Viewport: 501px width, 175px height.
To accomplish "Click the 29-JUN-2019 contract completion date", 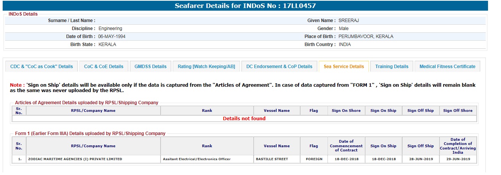I will (x=458, y=159).
